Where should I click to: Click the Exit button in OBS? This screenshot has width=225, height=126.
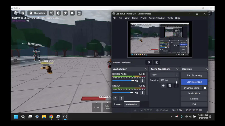click(x=194, y=104)
